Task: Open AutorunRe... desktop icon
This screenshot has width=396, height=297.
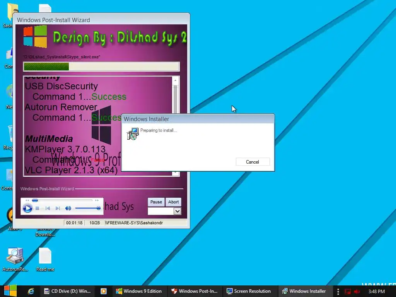Action: (15, 259)
